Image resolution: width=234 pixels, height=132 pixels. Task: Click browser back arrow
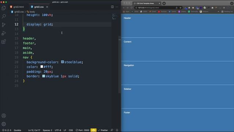[x=124, y=8]
